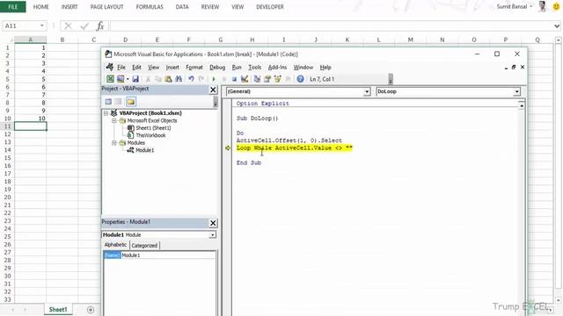The image size is (563, 316).
Task: Collapse the Microsoft Excel Objects folder
Action: pos(114,121)
